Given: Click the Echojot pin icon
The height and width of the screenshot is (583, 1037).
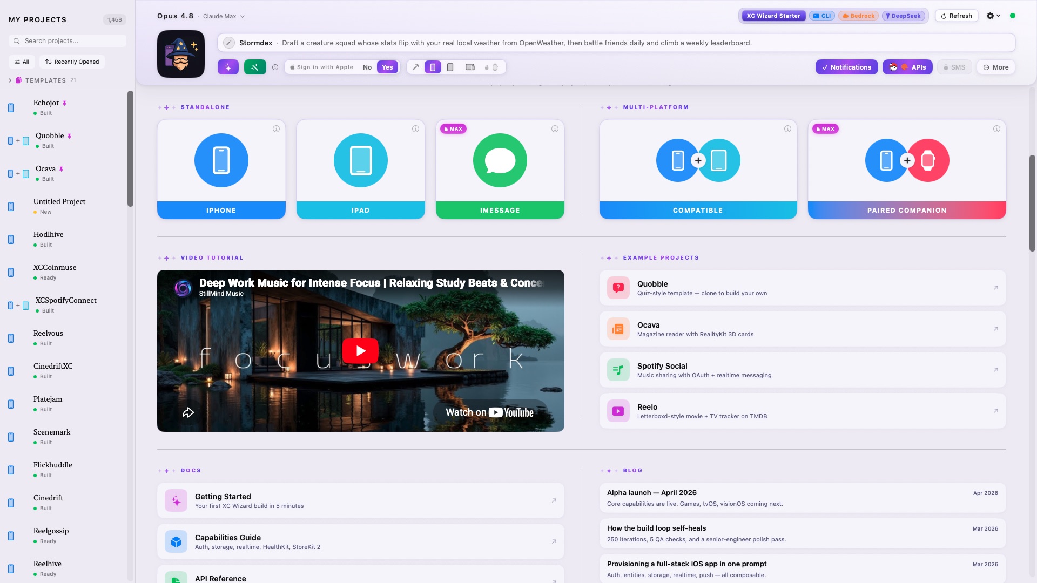Looking at the screenshot, I should (x=64, y=103).
